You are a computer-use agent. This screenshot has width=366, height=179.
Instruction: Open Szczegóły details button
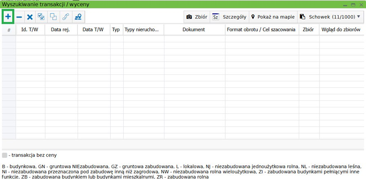pos(229,17)
